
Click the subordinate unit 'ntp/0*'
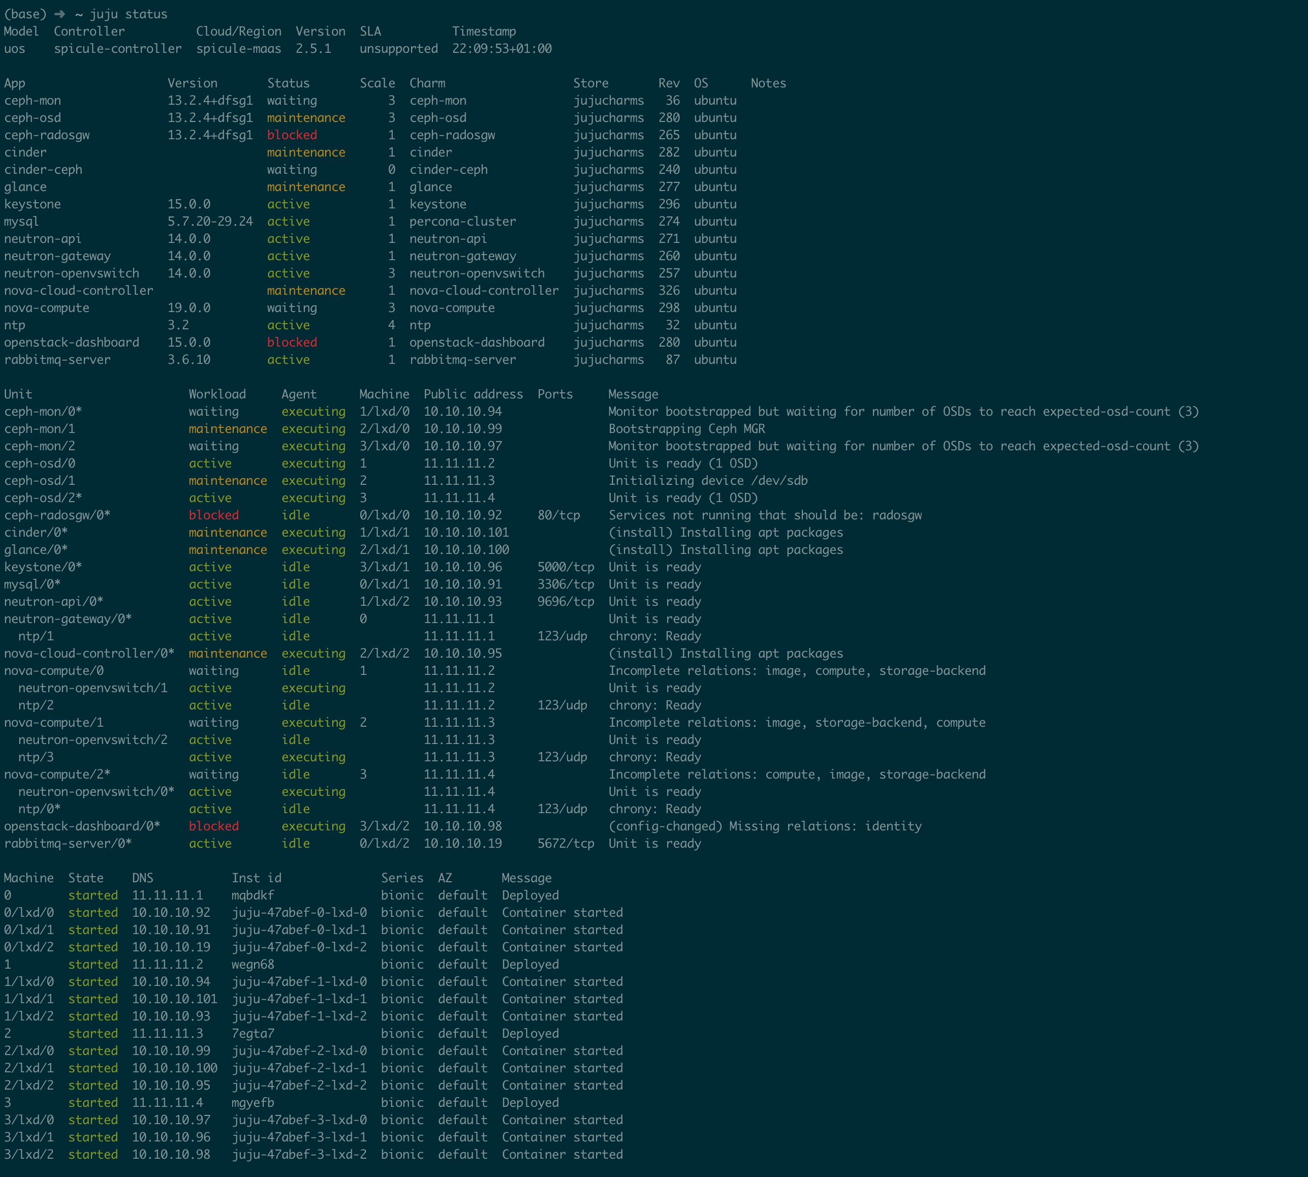coord(40,809)
